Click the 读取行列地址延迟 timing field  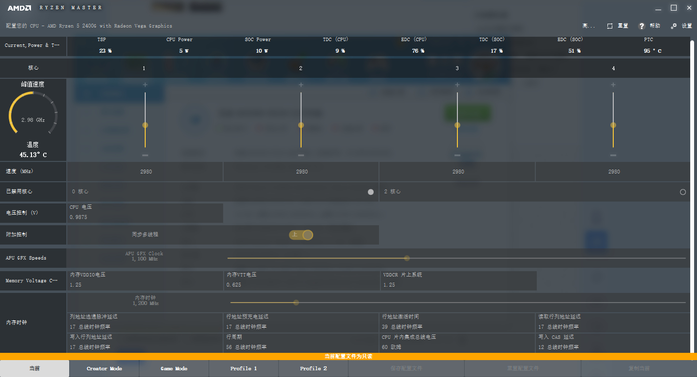[613, 322]
